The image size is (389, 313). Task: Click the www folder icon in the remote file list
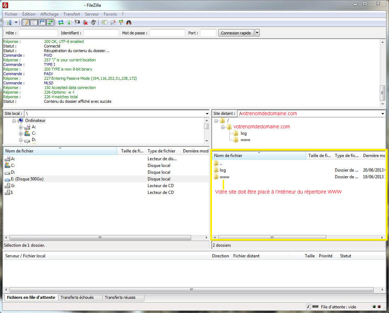(216, 177)
